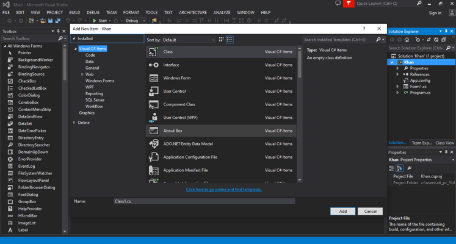Select App.config in Solution Explorer
This screenshot has height=244, width=456.
(420, 81)
